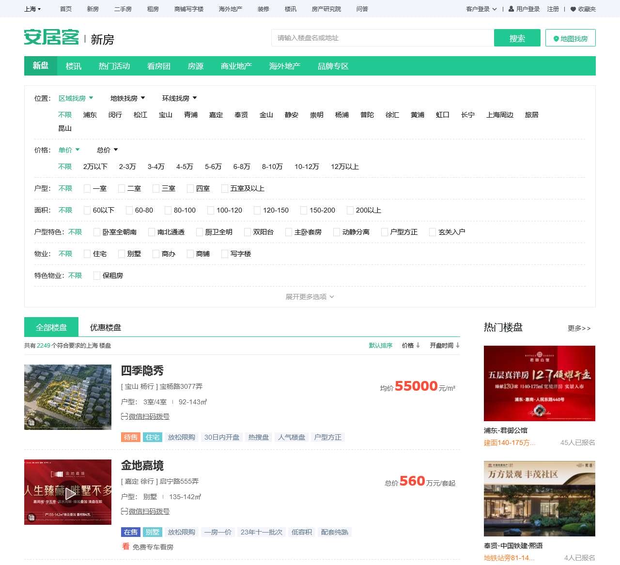Image resolution: width=620 pixels, height=565 pixels.
Task: Check the 三室 room filter checkbox
Action: tap(155, 188)
